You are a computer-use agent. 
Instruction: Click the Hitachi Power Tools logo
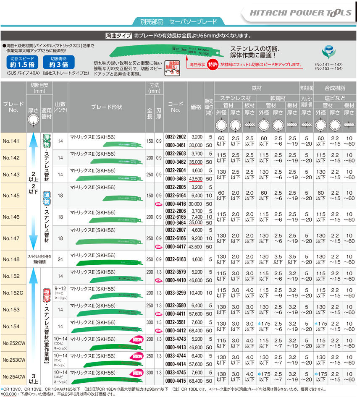point(300,13)
